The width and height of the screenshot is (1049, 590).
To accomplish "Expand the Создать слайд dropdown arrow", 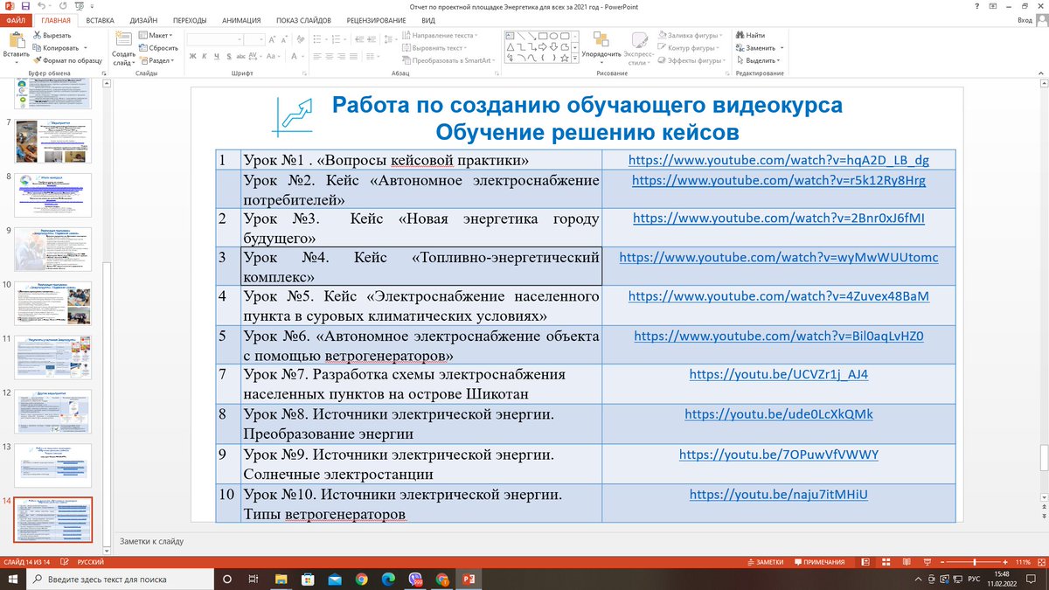I will point(132,63).
